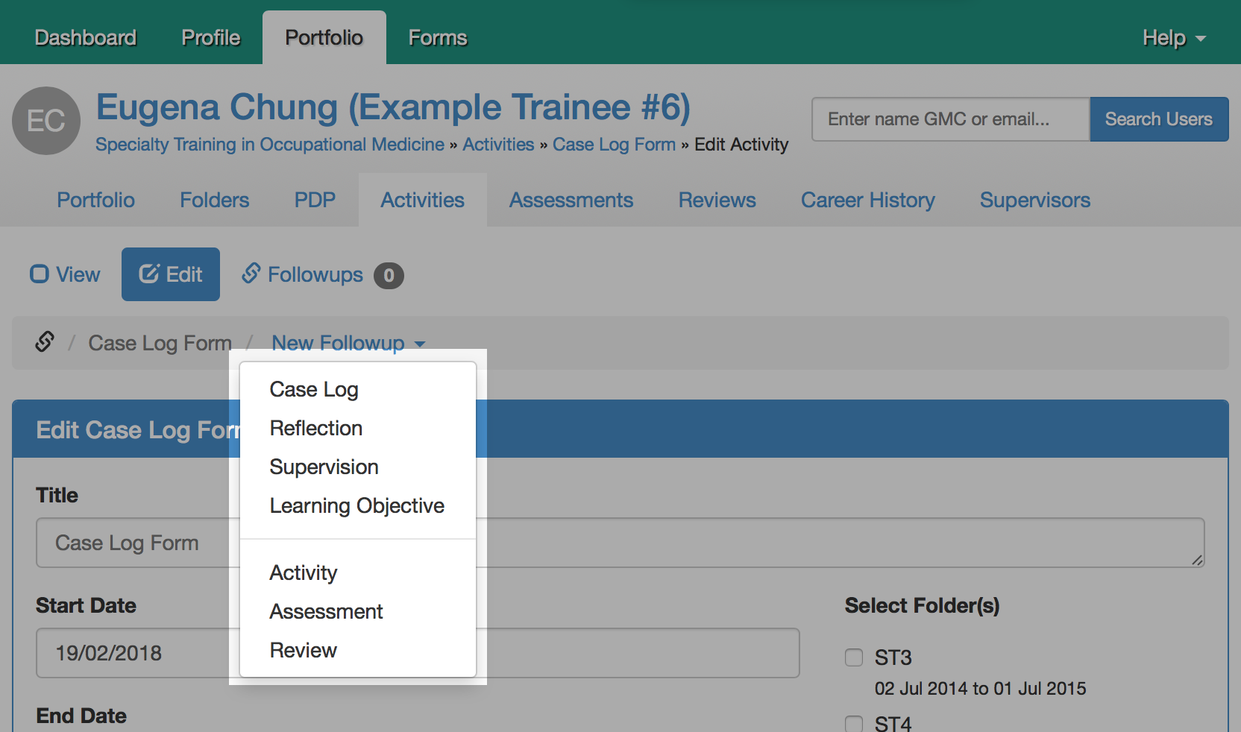The image size is (1241, 732).
Task: Follow the Case Log Form breadcrumb link
Action: click(614, 145)
